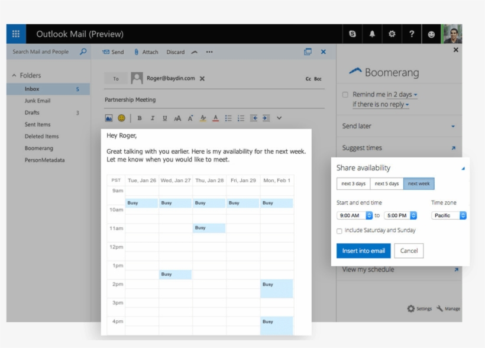Toggle italic formatting
Screen dimensions: 485x348
(152, 118)
